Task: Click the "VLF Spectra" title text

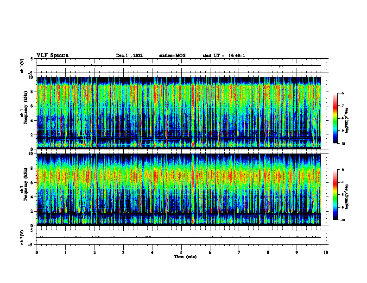Action: tap(52, 55)
